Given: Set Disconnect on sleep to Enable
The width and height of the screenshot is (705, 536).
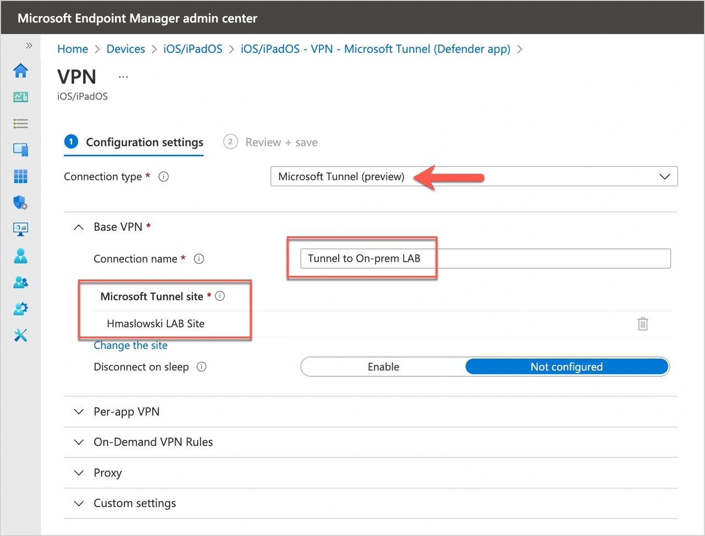Looking at the screenshot, I should (383, 367).
